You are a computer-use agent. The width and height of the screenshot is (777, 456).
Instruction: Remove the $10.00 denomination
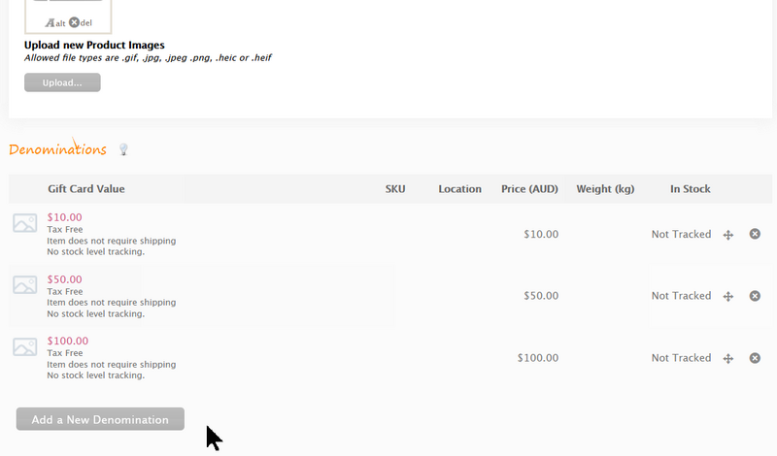click(755, 234)
